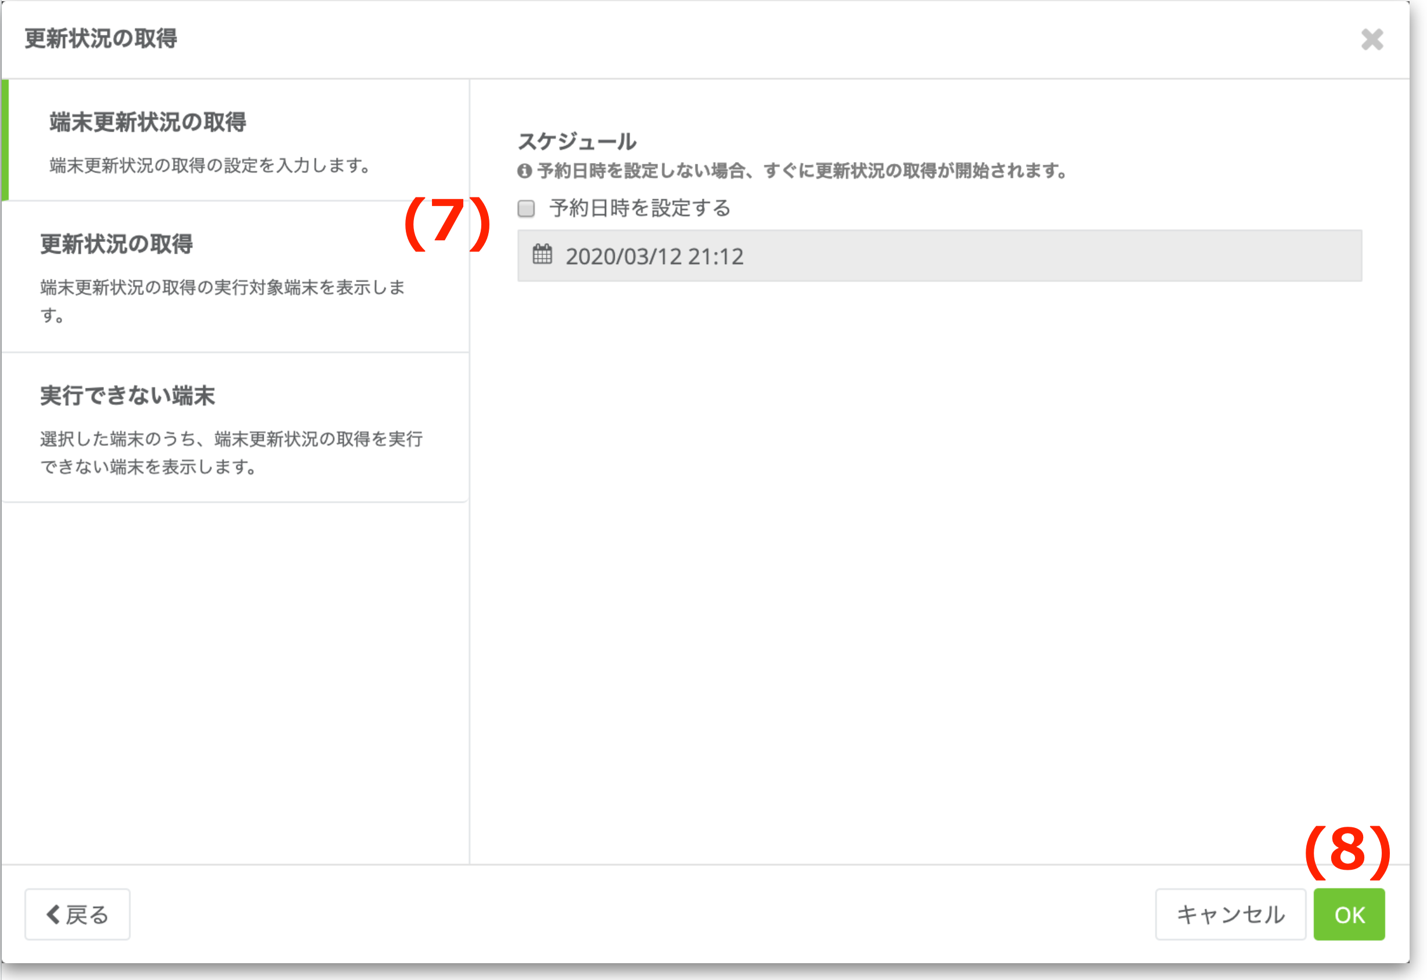Close the dialog with the X icon
This screenshot has width=1427, height=980.
pos(1372,39)
